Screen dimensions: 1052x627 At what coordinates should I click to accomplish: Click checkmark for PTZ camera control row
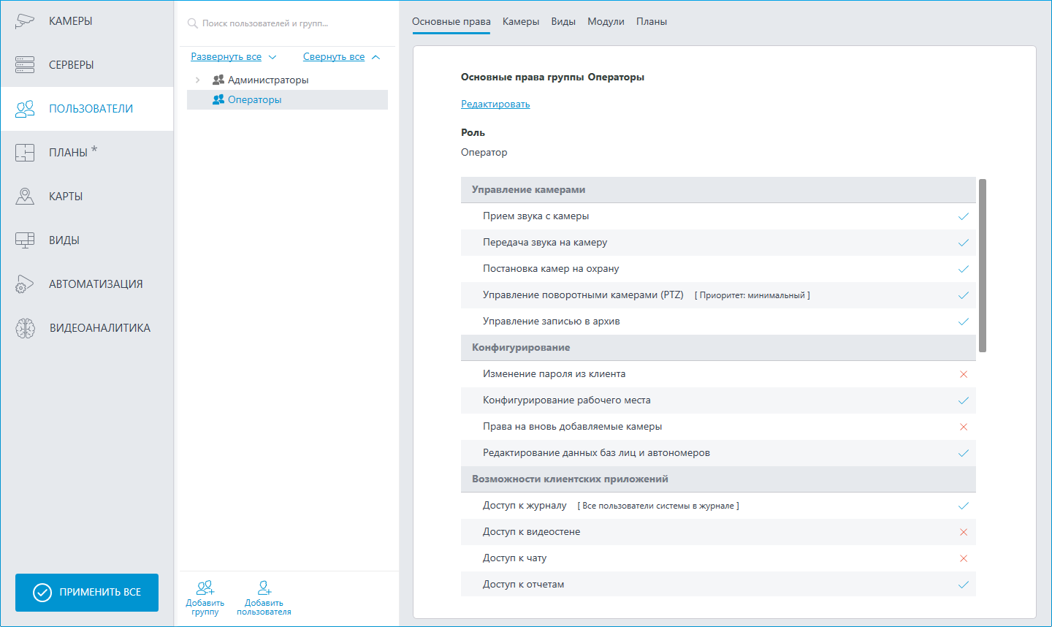point(964,295)
